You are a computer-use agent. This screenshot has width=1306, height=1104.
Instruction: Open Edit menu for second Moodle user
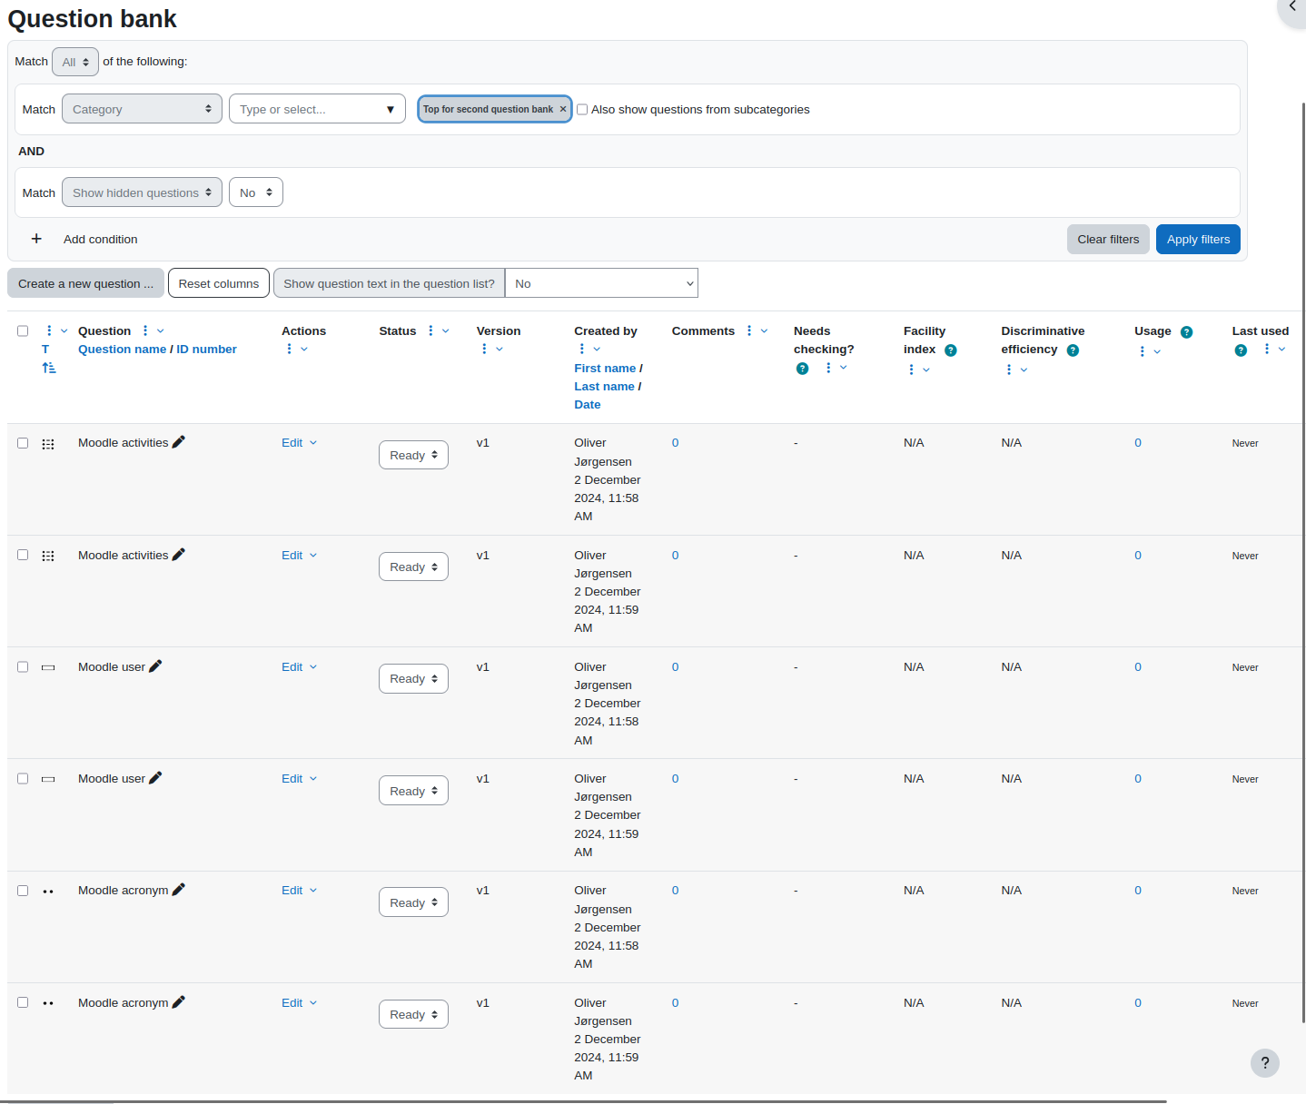click(300, 778)
